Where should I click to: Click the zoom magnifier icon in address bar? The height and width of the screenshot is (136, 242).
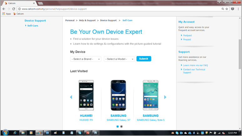click(223, 9)
